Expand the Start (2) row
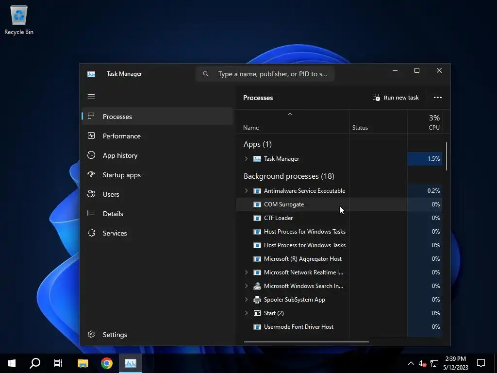The width and height of the screenshot is (497, 373). (x=246, y=313)
